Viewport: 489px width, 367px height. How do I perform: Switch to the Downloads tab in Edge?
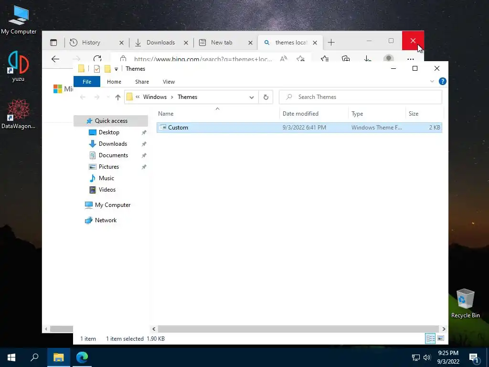(x=160, y=43)
